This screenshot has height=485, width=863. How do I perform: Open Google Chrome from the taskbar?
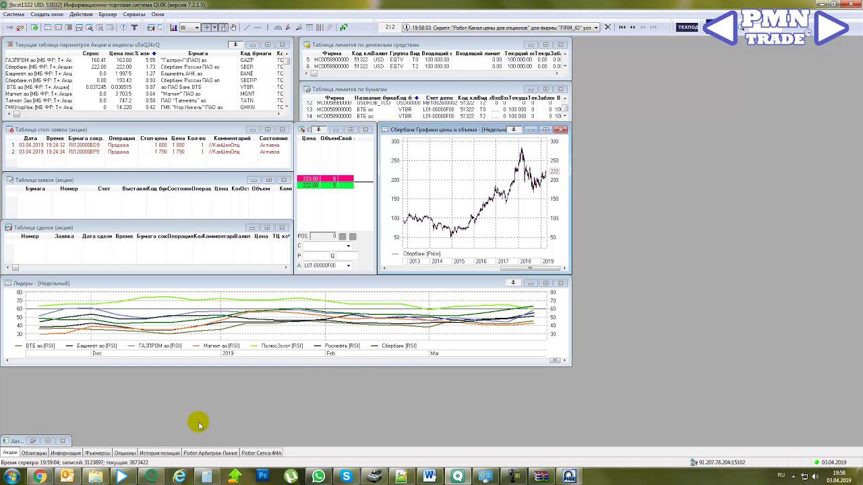coord(40,476)
